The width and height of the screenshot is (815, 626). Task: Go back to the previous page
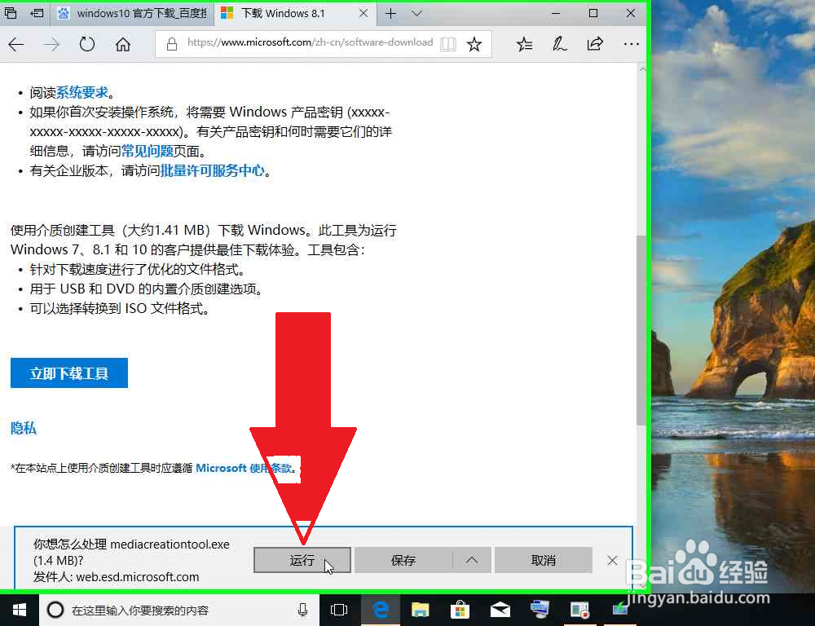coord(16,45)
